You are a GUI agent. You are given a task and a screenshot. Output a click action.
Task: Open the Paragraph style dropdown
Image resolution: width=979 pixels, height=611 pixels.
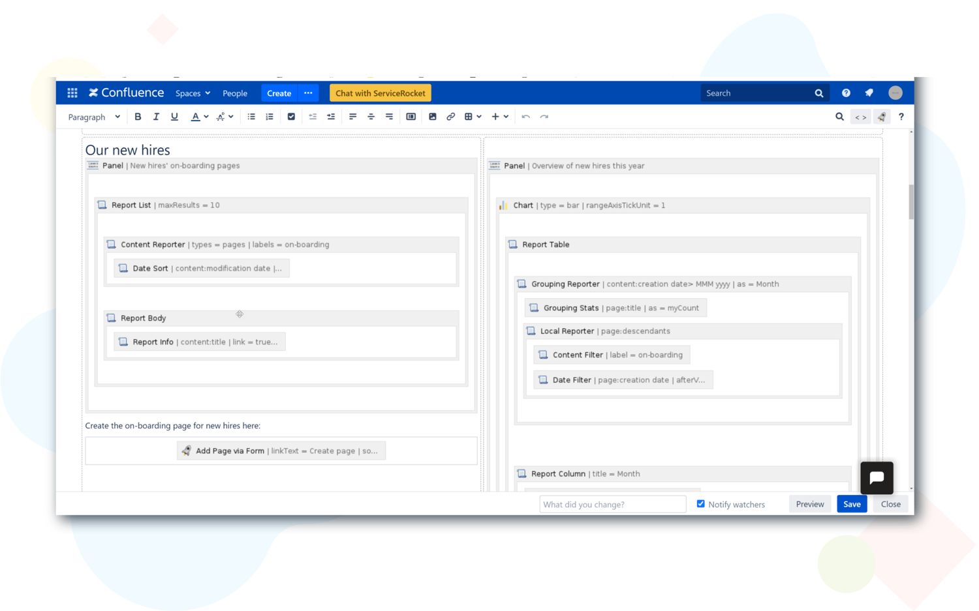[x=93, y=116]
